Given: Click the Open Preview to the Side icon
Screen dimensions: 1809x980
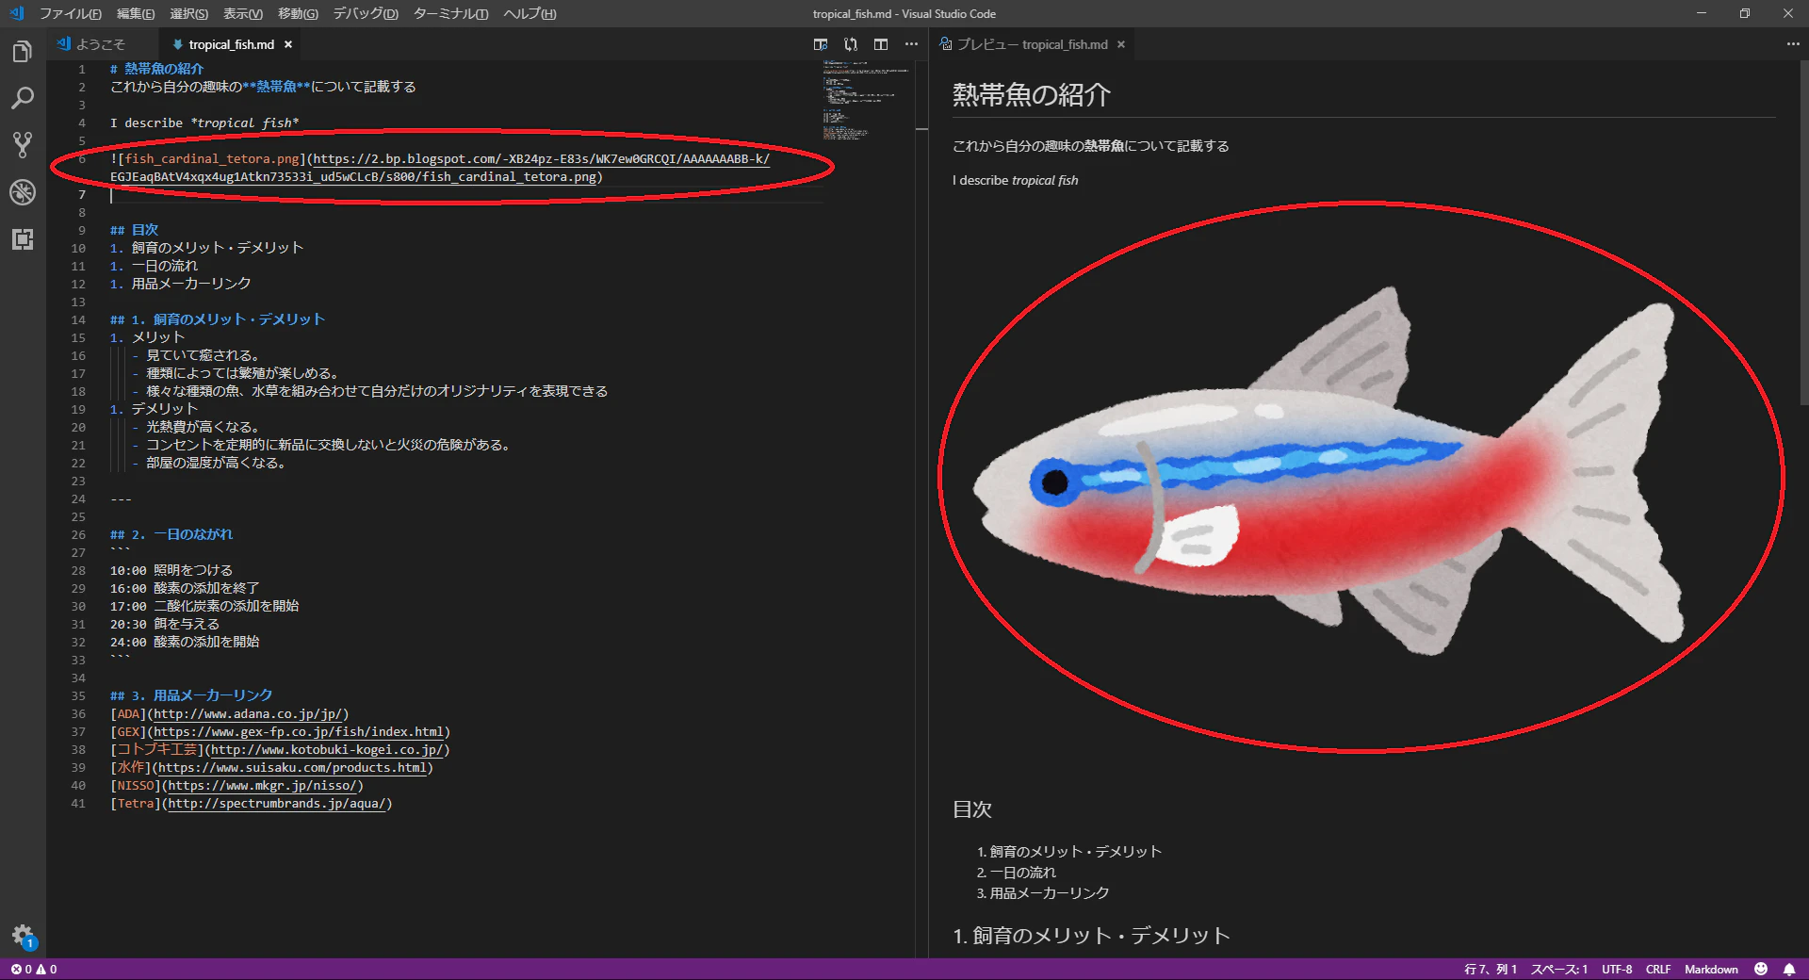Looking at the screenshot, I should point(821,44).
